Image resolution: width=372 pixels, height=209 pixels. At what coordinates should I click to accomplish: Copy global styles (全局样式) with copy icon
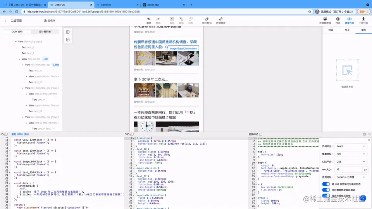(261, 134)
